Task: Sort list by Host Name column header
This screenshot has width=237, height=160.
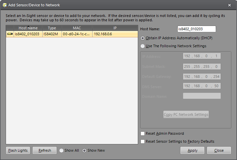Action: point(28,28)
